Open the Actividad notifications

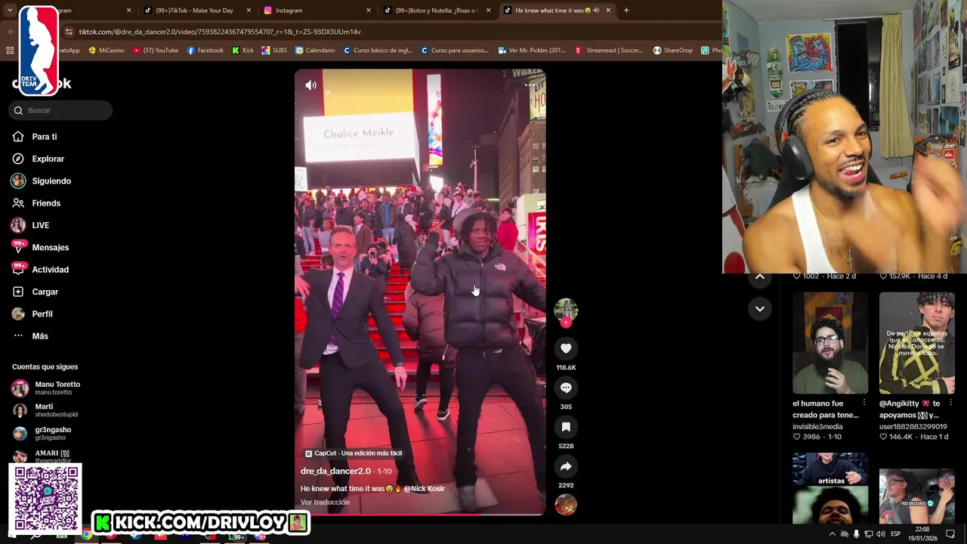pyautogui.click(x=50, y=270)
